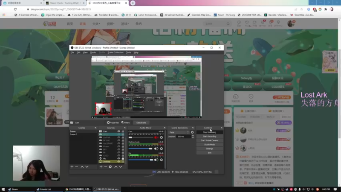Click the Start Recording button
The width and height of the screenshot is (341, 192).
coord(209,137)
